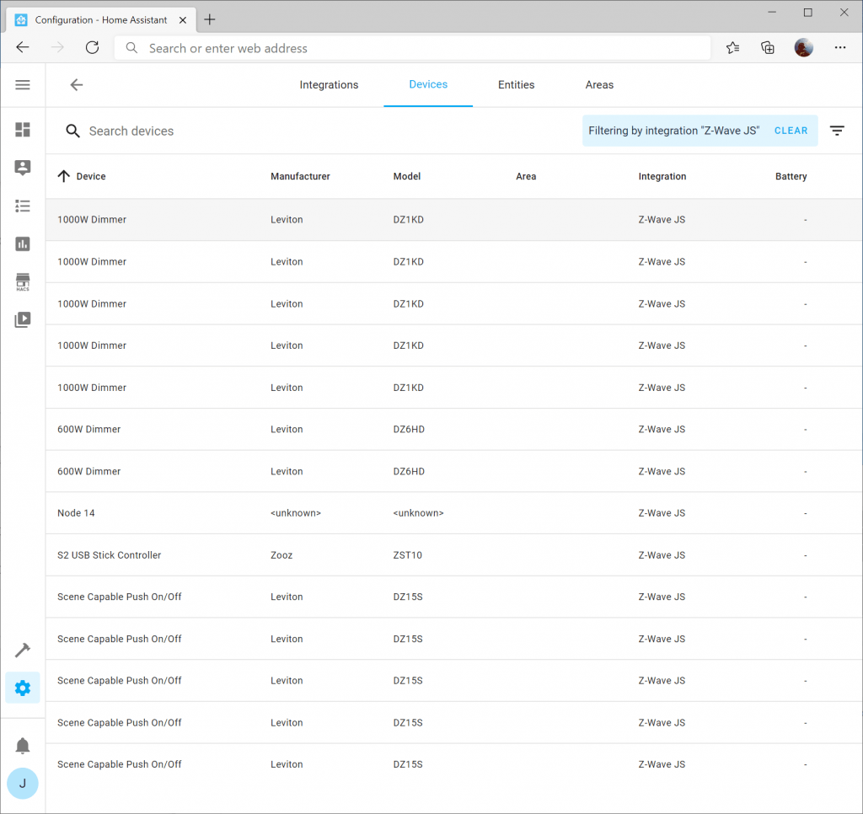863x814 pixels.
Task: Select the Configuration gear icon
Action: (x=22, y=688)
